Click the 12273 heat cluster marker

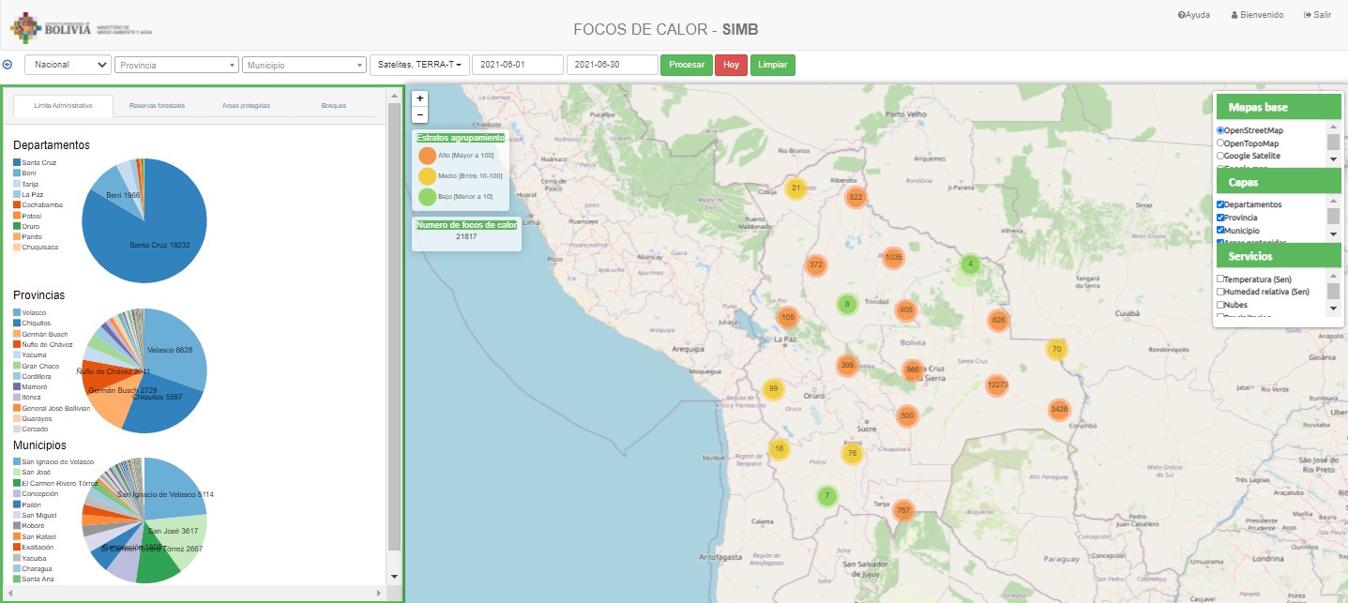pos(997,384)
